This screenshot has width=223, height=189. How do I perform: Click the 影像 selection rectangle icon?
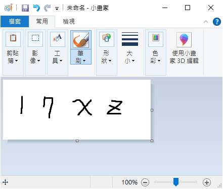coord(35,39)
